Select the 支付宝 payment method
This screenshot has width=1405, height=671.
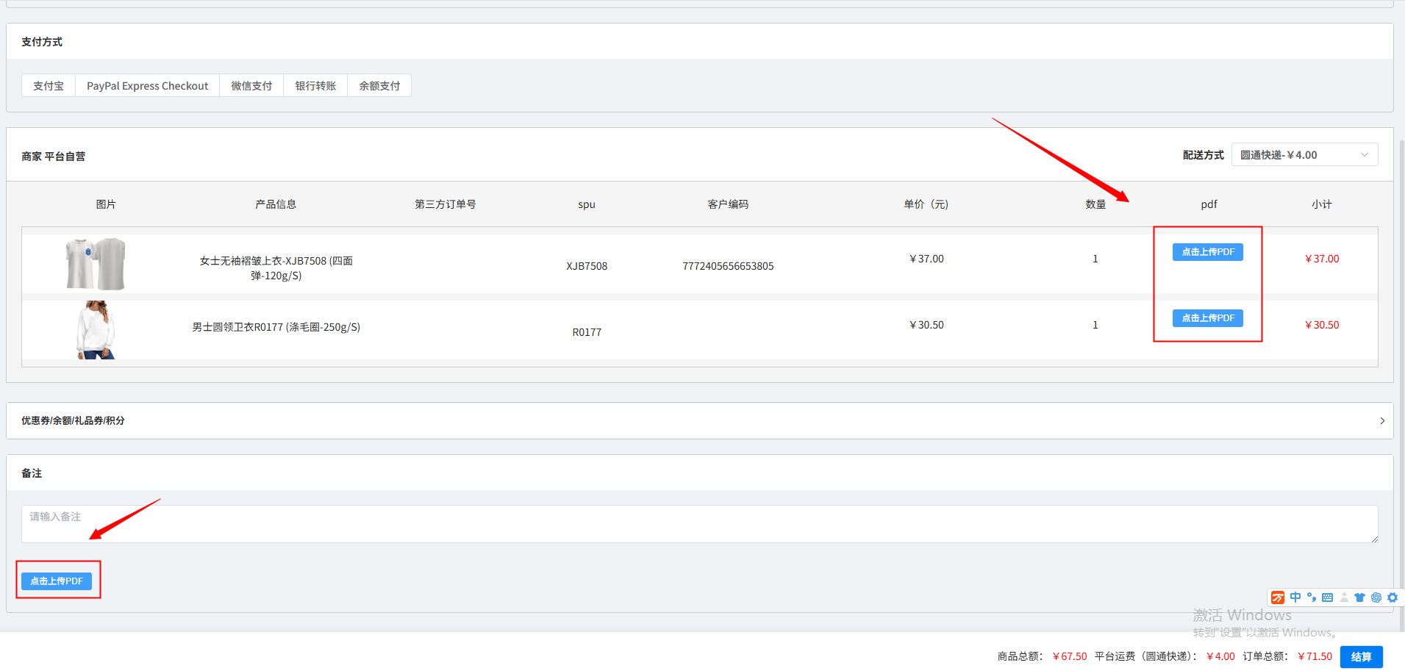click(49, 86)
